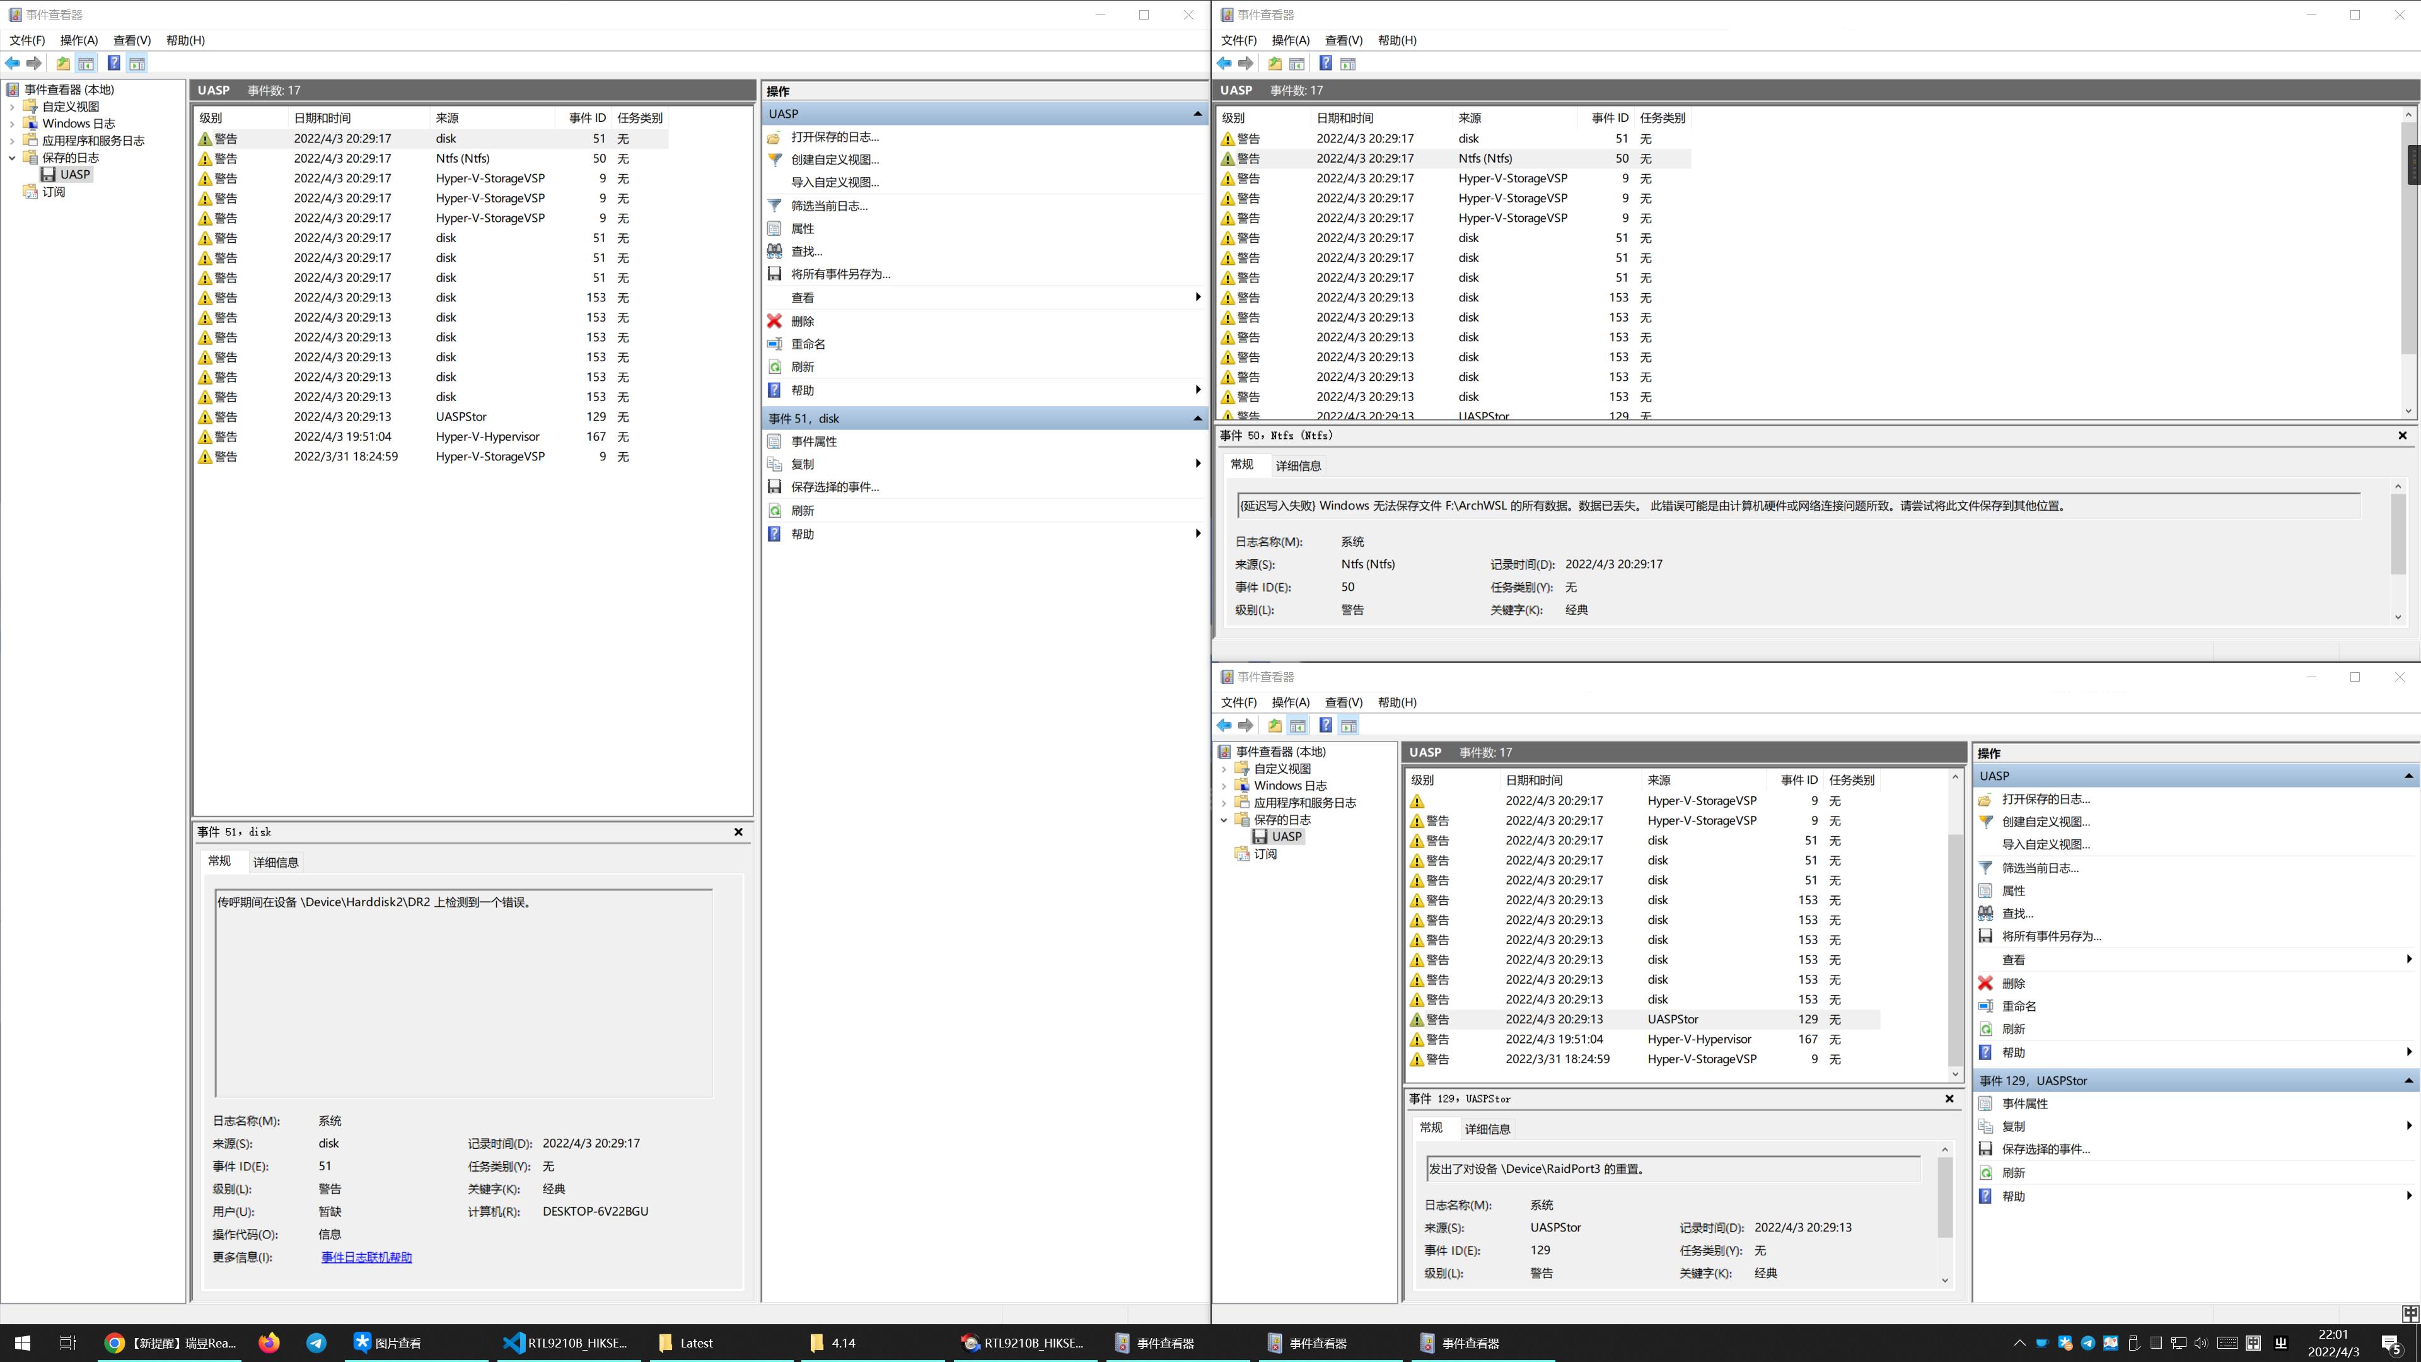Toggle action pane icon in left window toolbar
The width and height of the screenshot is (2421, 1362).
pos(137,63)
